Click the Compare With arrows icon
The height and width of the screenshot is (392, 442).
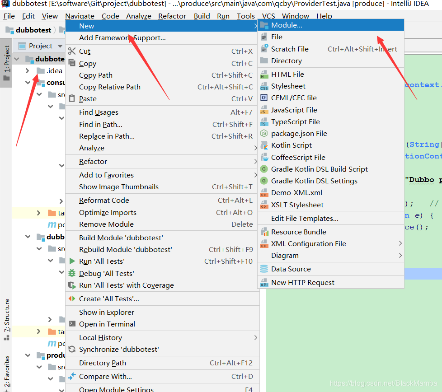[x=72, y=376]
